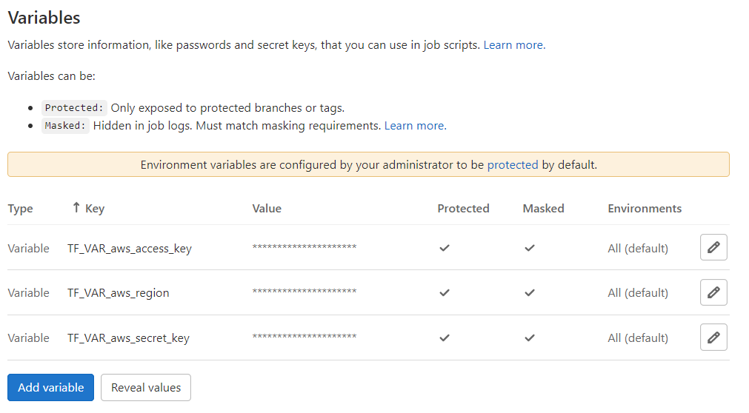
Task: Click the Environments column header
Action: click(x=645, y=209)
